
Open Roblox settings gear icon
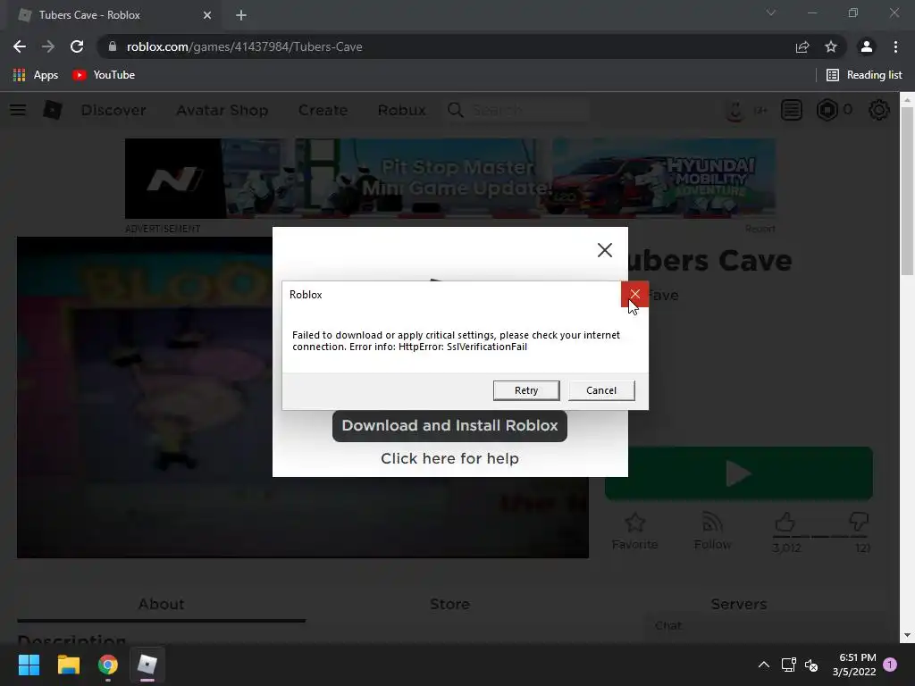879,110
